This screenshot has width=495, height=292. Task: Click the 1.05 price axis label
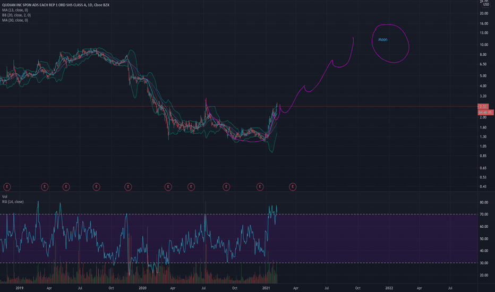pos(483,146)
